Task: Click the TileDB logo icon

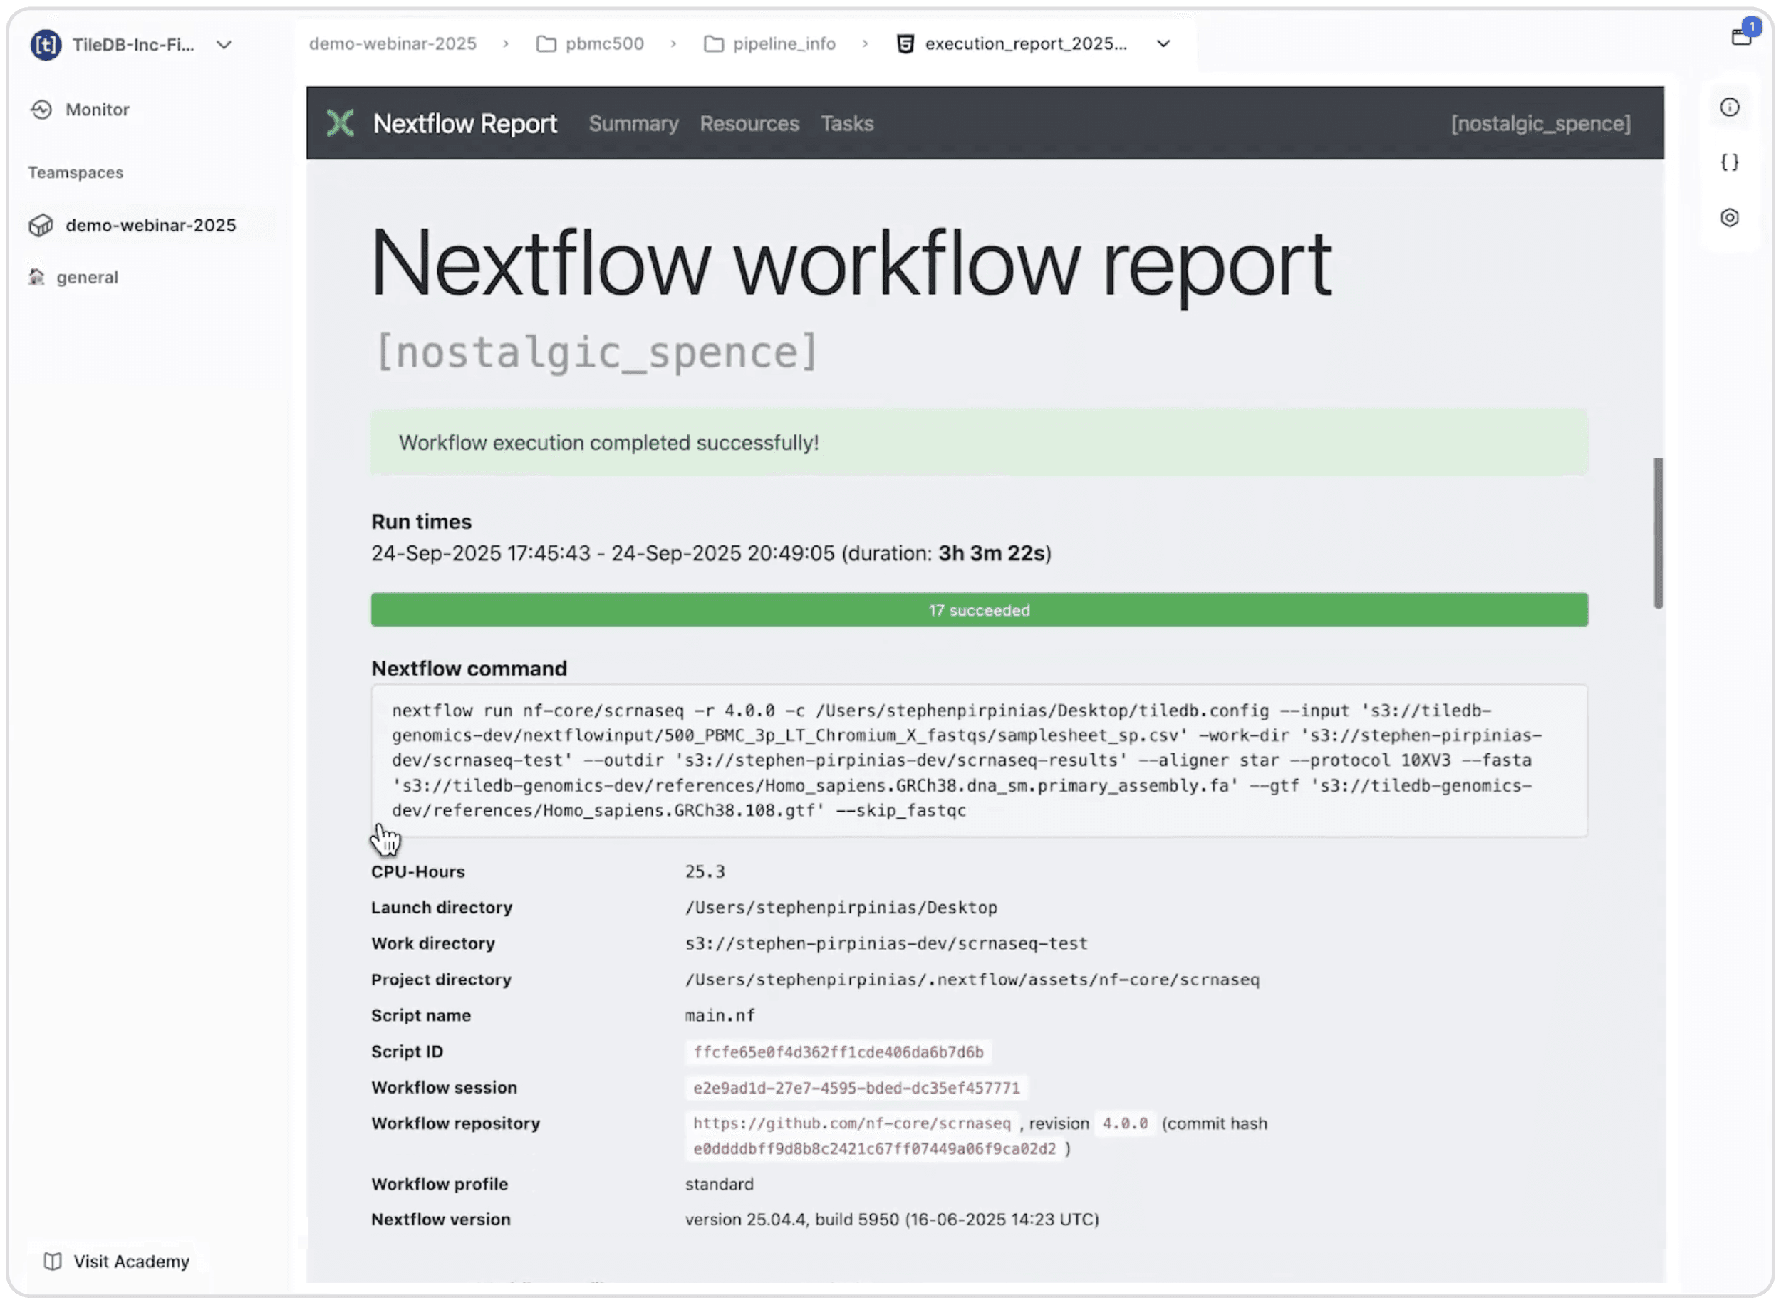Action: (46, 45)
